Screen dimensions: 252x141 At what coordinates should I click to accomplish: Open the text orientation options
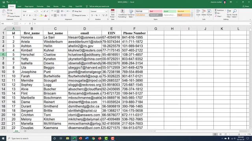[63, 11]
